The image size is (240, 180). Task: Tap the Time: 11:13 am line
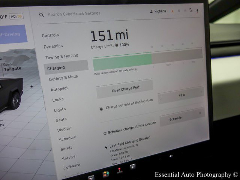(x=121, y=157)
